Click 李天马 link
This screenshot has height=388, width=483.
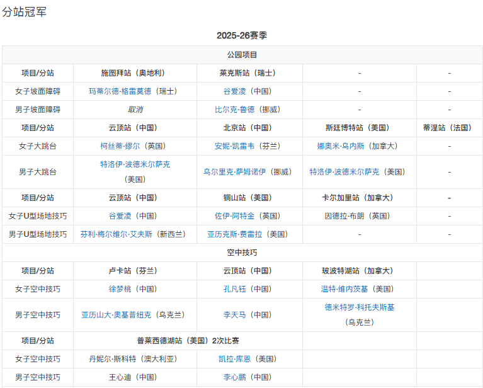pyautogui.click(x=235, y=315)
